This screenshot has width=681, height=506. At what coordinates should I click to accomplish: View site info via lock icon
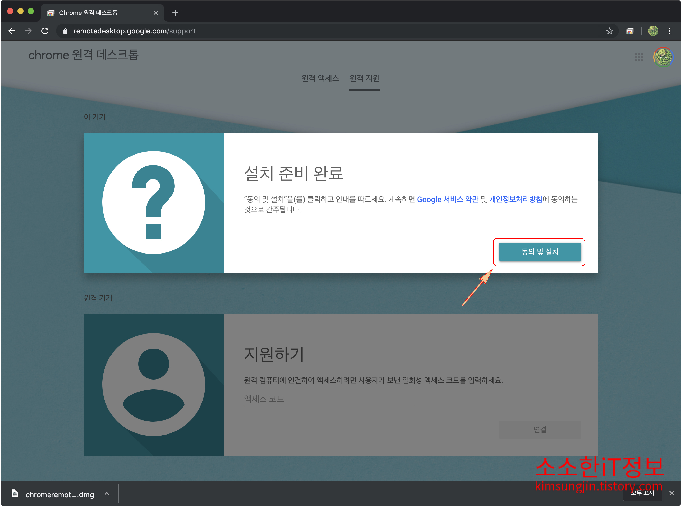point(65,31)
